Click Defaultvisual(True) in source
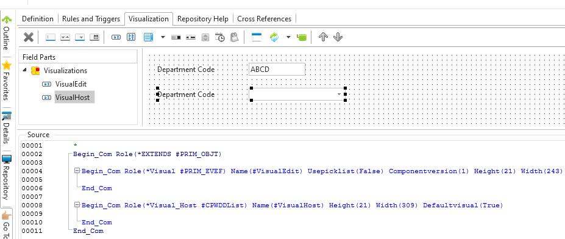 463,205
